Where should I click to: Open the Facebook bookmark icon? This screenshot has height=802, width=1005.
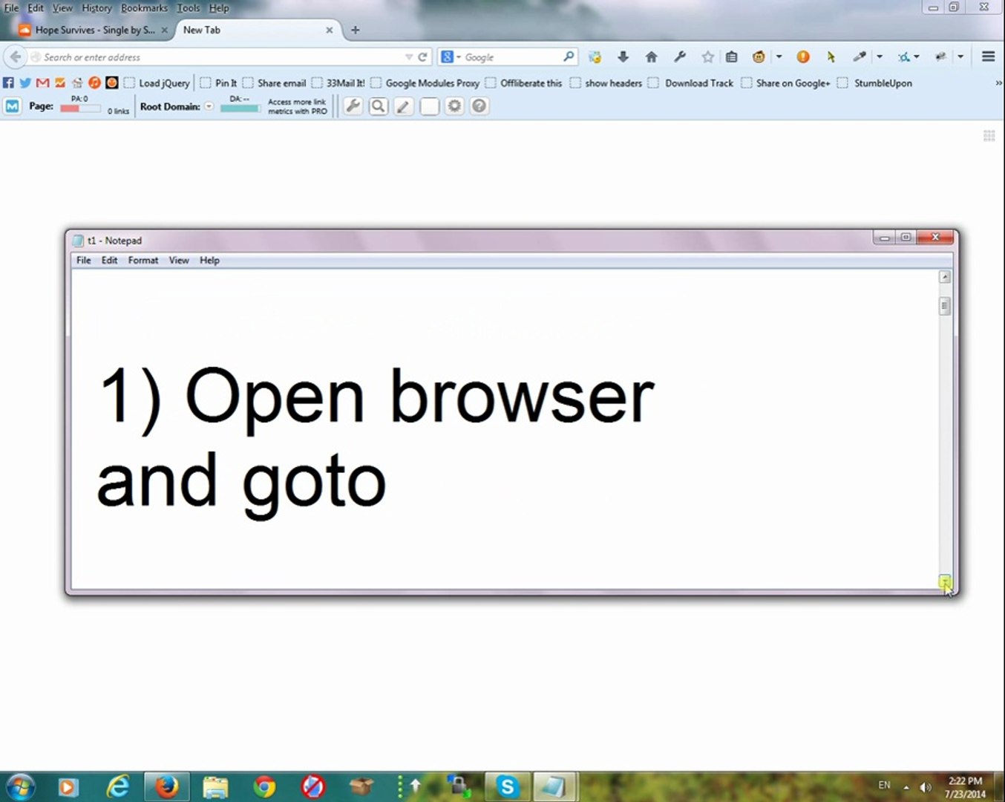coord(8,83)
